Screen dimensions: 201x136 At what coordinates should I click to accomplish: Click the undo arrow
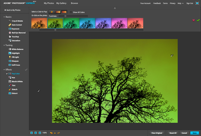51,133
